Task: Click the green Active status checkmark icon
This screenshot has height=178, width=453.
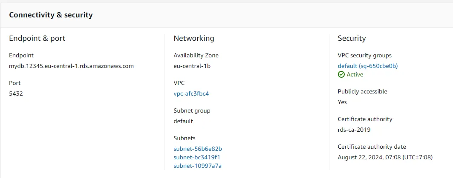Action: point(341,74)
